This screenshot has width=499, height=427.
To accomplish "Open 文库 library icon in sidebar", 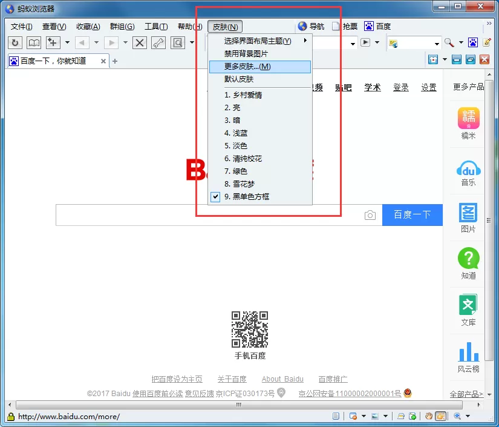I will [468, 304].
